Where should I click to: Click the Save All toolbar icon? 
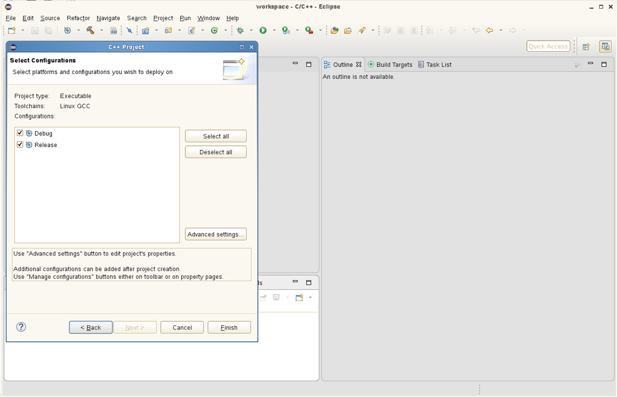pyautogui.click(x=48, y=30)
